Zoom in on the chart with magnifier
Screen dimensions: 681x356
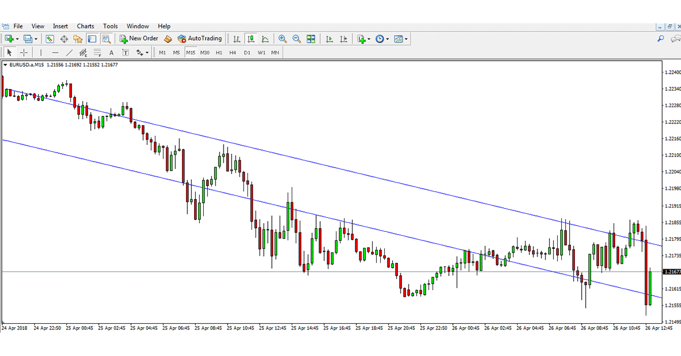(282, 39)
